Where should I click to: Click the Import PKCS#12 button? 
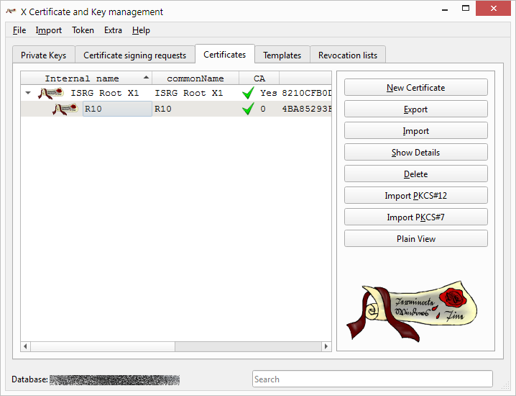pyautogui.click(x=416, y=196)
